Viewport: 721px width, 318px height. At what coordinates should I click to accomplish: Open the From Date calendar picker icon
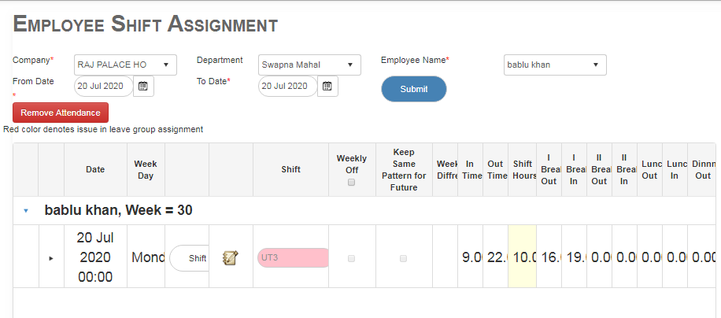point(143,86)
